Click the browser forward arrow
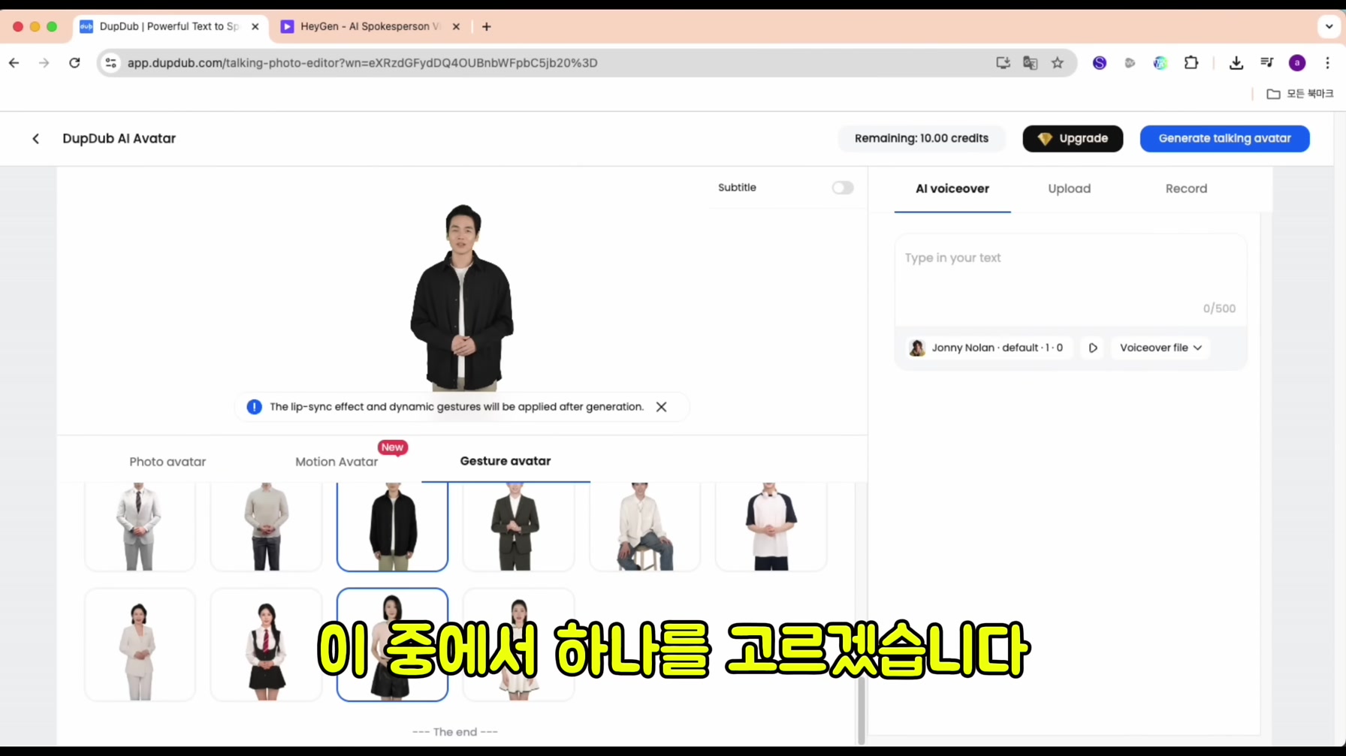The image size is (1346, 756). point(44,63)
